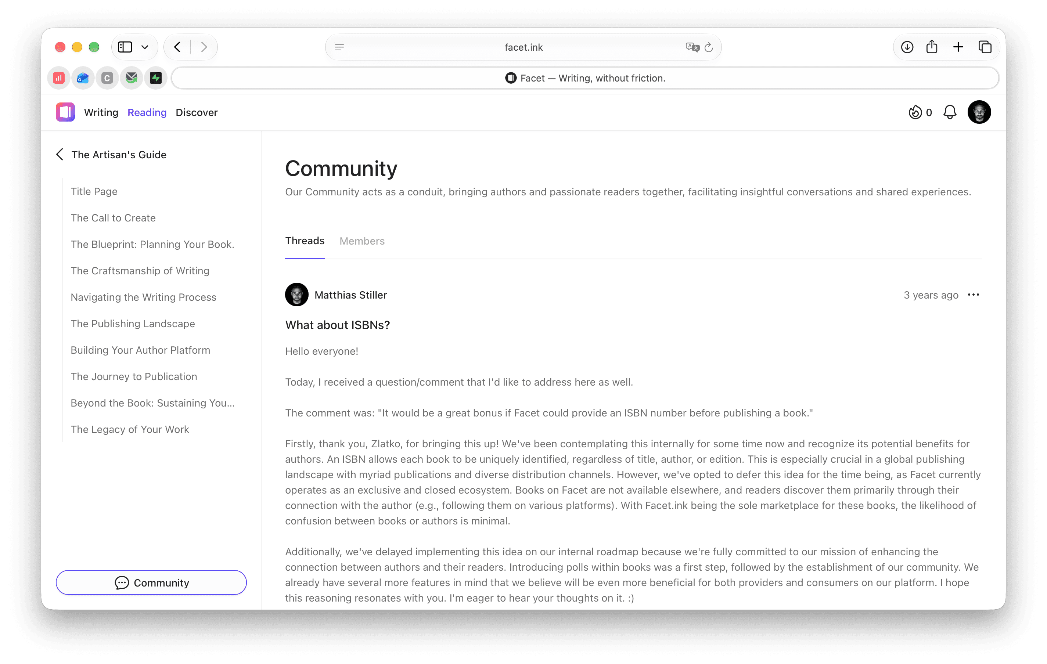This screenshot has width=1047, height=664.
Task: Go back using The Artisan's Guide chevron
Action: coord(60,154)
